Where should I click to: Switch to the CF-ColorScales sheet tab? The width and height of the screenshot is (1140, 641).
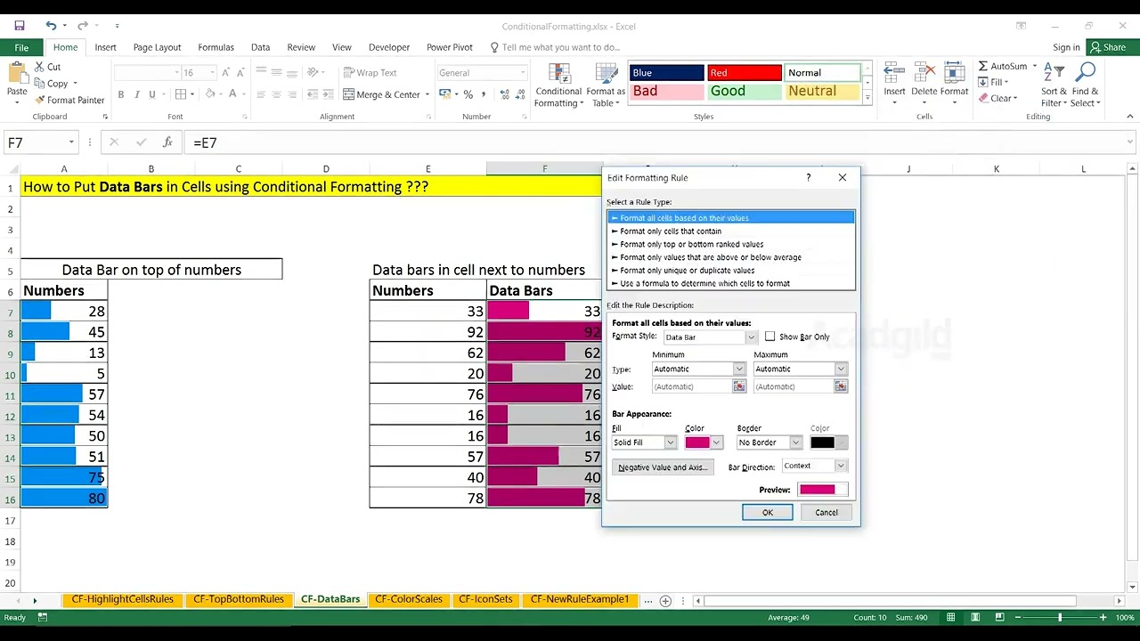pos(409,599)
